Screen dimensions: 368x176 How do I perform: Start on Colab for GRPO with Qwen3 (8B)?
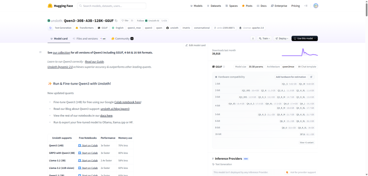pyautogui.click(x=88, y=153)
